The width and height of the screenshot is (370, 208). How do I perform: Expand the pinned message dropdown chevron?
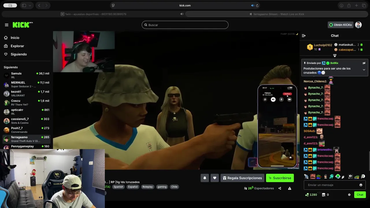(x=364, y=70)
